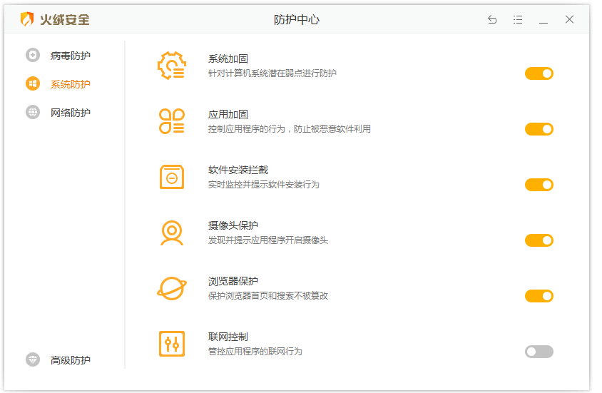602x393 pixels.
Task: Toggle off 软件安装拦截 protection
Action: [x=539, y=185]
